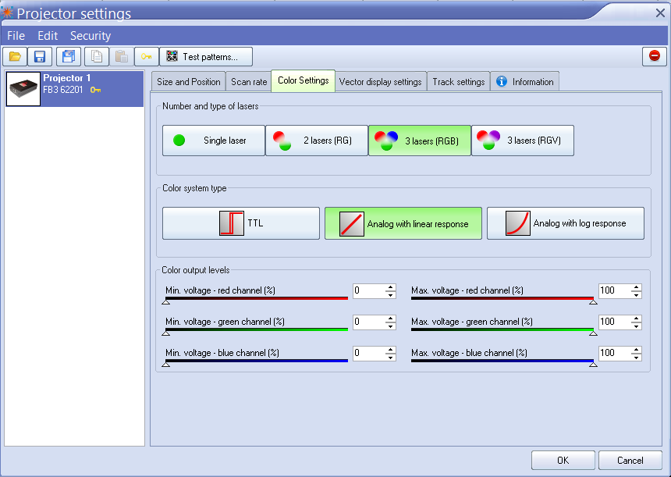Switch to the Scan rate tab
Viewport: 671px width, 477px height.
[249, 82]
